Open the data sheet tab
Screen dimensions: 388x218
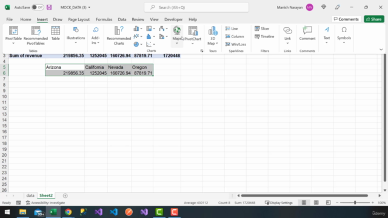click(30, 196)
